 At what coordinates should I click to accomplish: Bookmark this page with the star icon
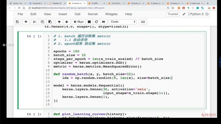pyautogui.click(x=173, y=8)
